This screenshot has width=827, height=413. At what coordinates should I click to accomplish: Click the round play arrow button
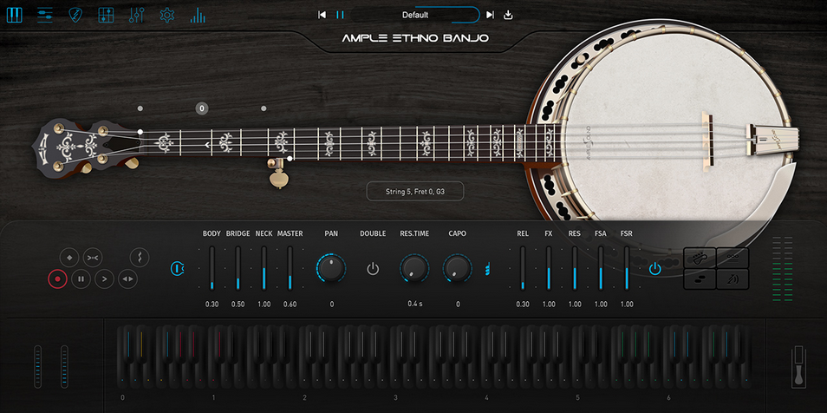(x=104, y=279)
